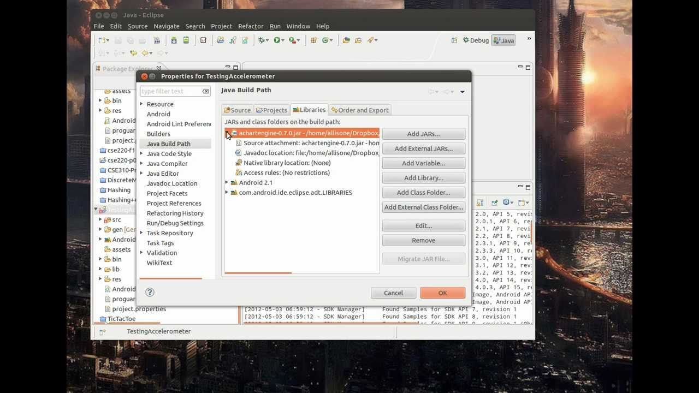Open the New dropdown arrow in toolbar

(108, 40)
